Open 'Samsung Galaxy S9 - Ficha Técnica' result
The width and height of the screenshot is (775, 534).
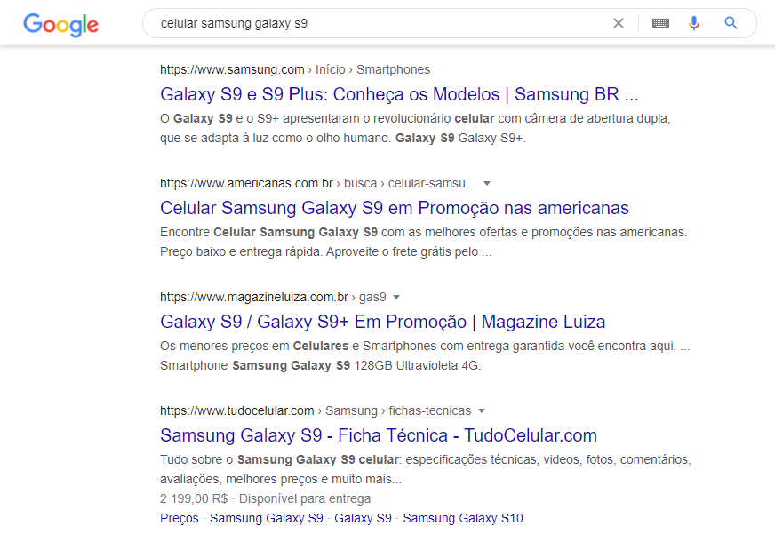[x=379, y=435]
